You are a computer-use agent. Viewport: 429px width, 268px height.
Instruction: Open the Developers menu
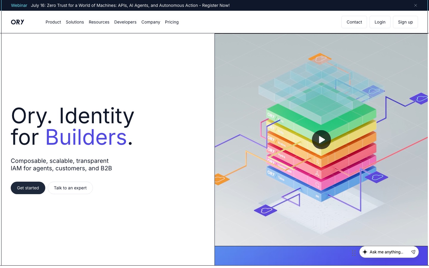point(125,22)
